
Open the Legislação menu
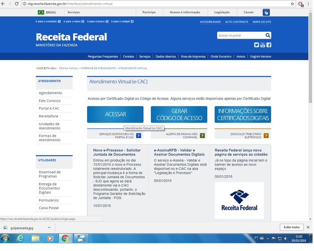point(222,12)
